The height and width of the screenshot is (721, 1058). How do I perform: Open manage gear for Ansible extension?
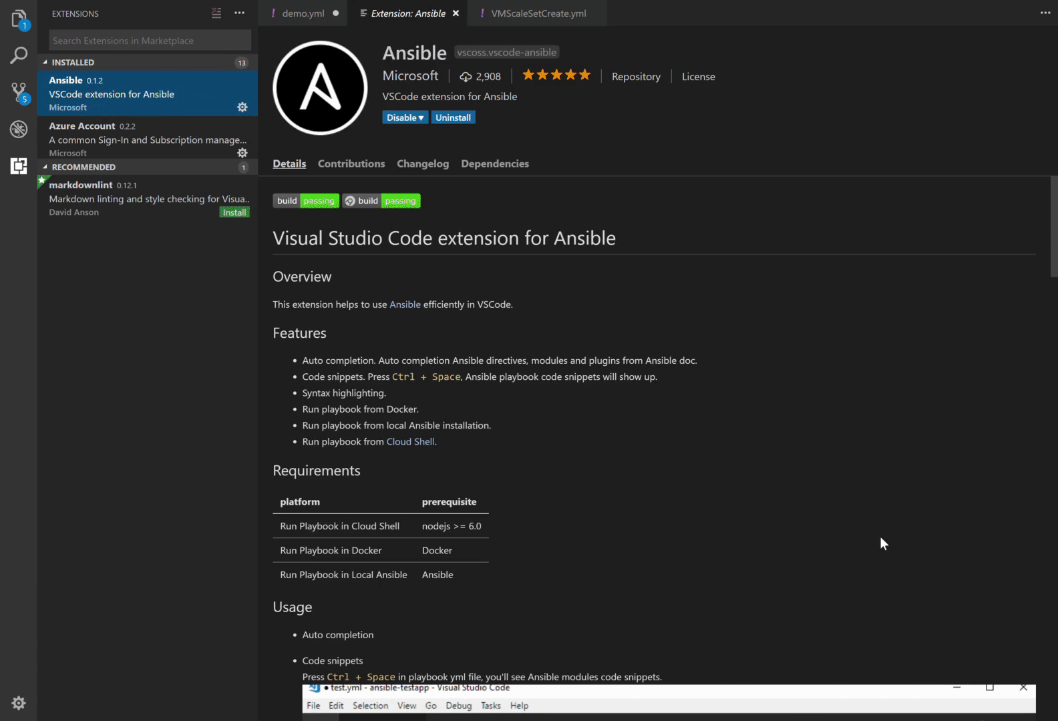tap(242, 107)
